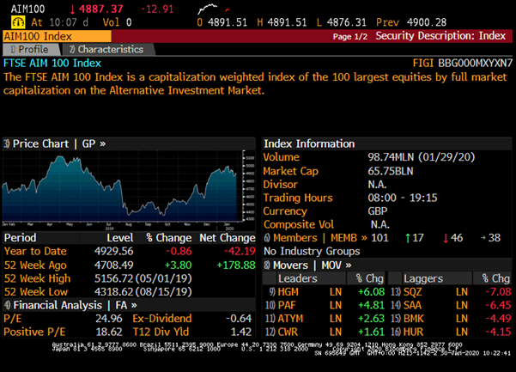Click the yellow clock delay icon
Screen dimensions: 516x372
tap(18, 22)
